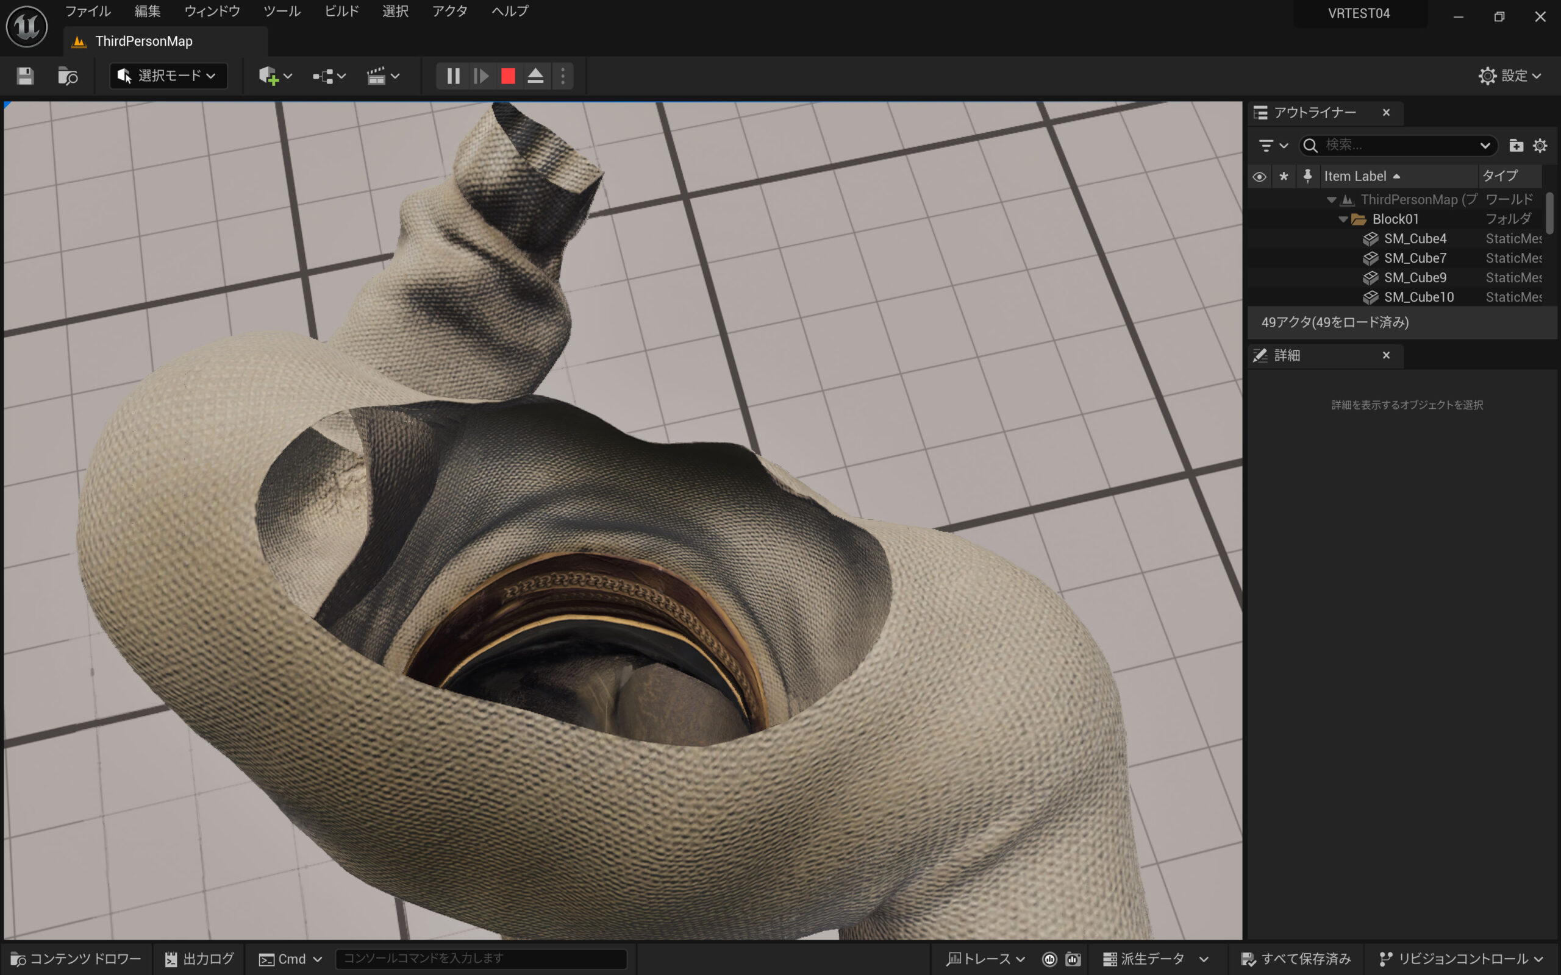The image size is (1561, 975).
Task: Open the ウィンドウ menu
Action: [212, 11]
